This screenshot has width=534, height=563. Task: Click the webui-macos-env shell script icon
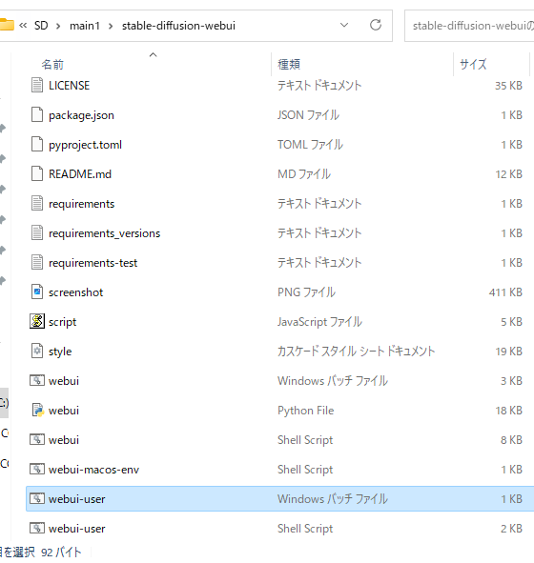37,469
